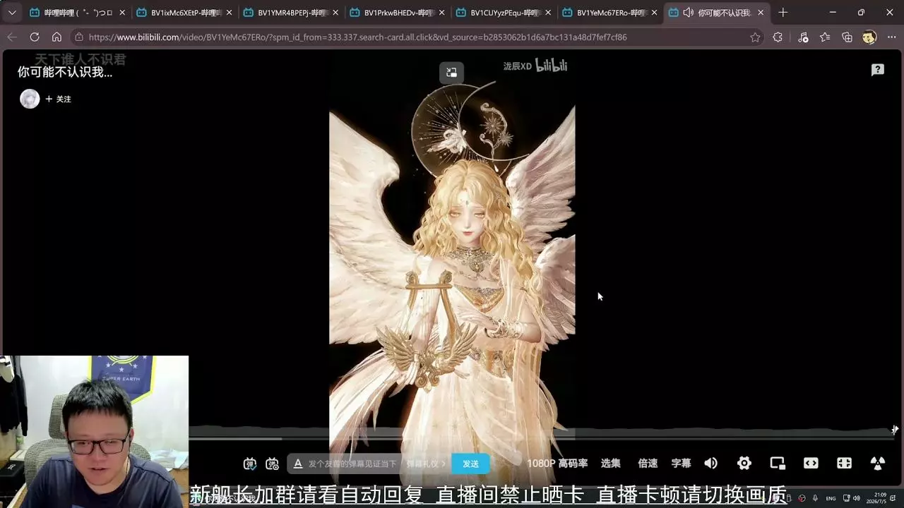
Task: Close the BV1CUYyzPEqu tab
Action: coord(548,13)
